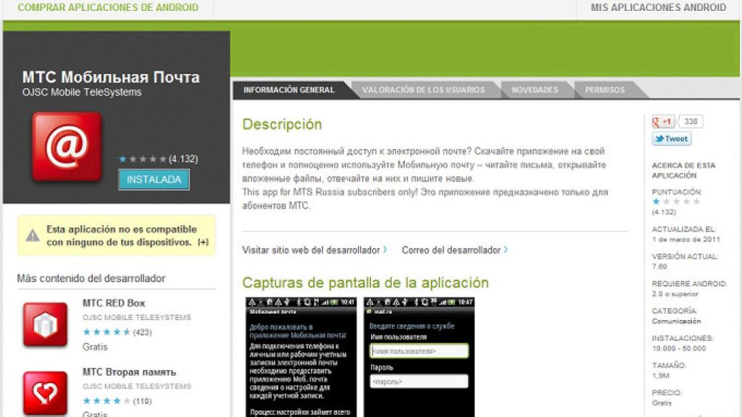Image resolution: width=742 pixels, height=417 pixels.
Task: Click the '10.000 - 50.000' installs value
Action: pos(678,348)
